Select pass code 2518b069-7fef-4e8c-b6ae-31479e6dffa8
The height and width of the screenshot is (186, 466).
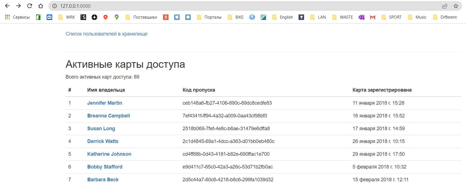coord(226,129)
